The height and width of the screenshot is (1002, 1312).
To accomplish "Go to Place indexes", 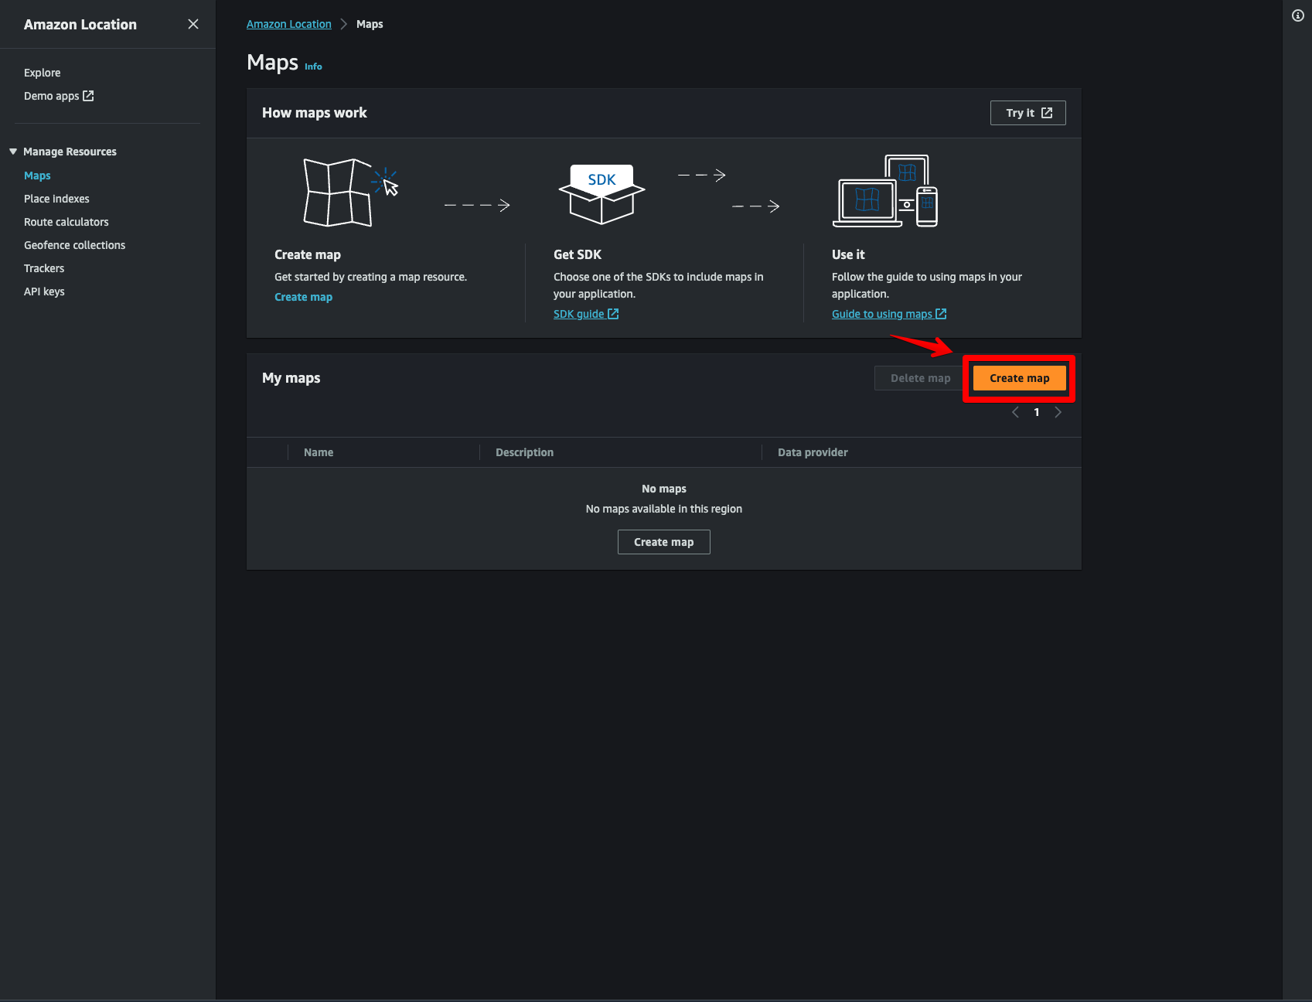I will [x=56, y=199].
